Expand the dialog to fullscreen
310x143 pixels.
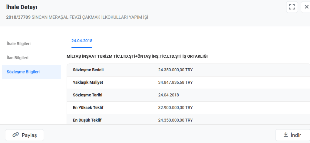[292, 7]
